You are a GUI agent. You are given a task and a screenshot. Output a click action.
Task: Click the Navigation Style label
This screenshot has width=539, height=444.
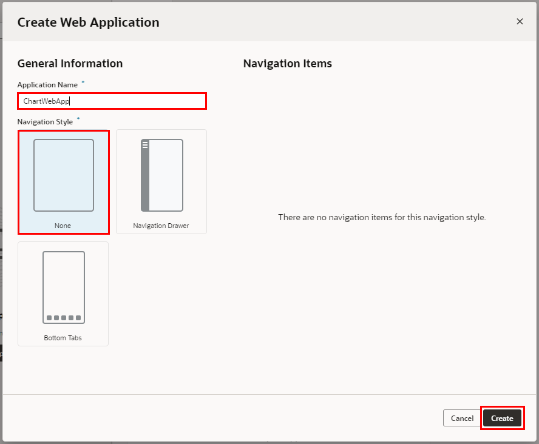click(45, 122)
